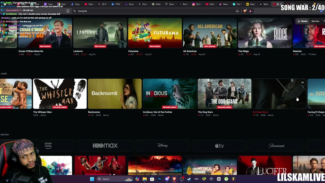The width and height of the screenshot is (325, 183).
Task: Select the Prime Video streaming service
Action: pos(48,146)
